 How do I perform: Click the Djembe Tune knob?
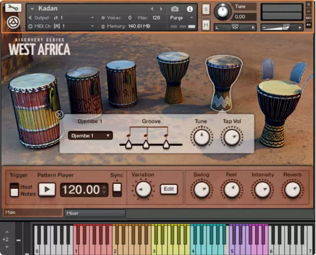202,137
